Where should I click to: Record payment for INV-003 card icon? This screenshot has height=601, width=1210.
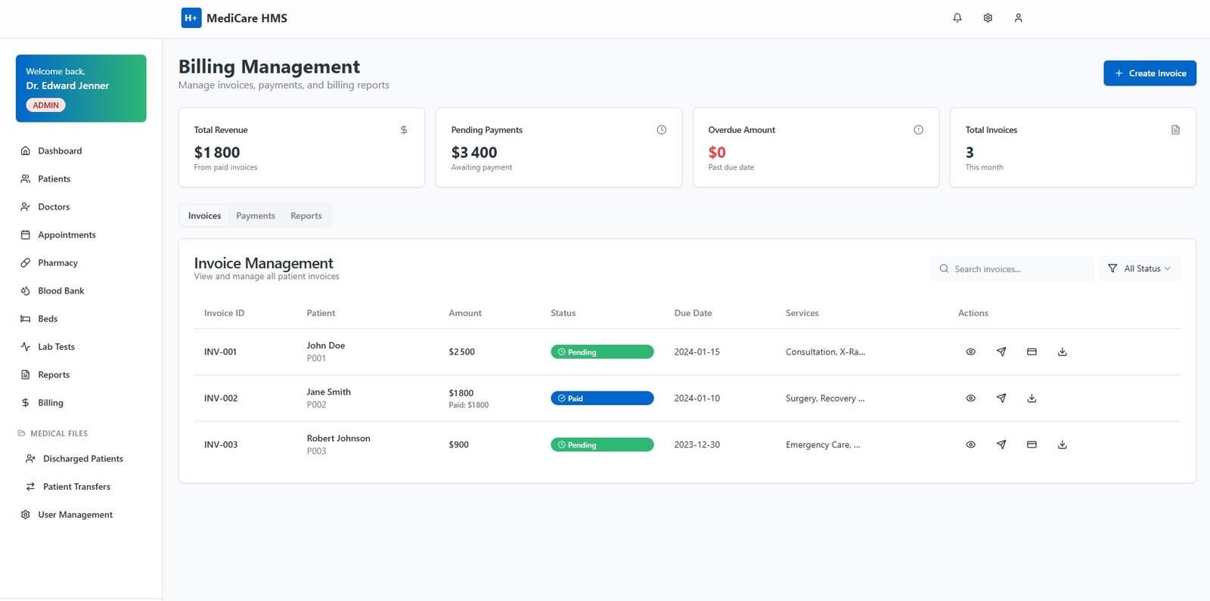coord(1032,445)
